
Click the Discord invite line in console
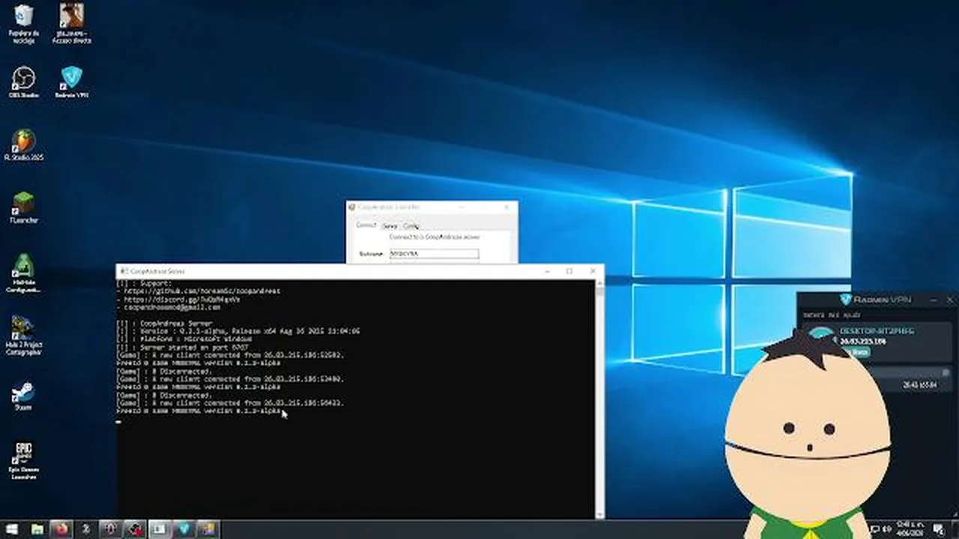pyautogui.click(x=178, y=299)
